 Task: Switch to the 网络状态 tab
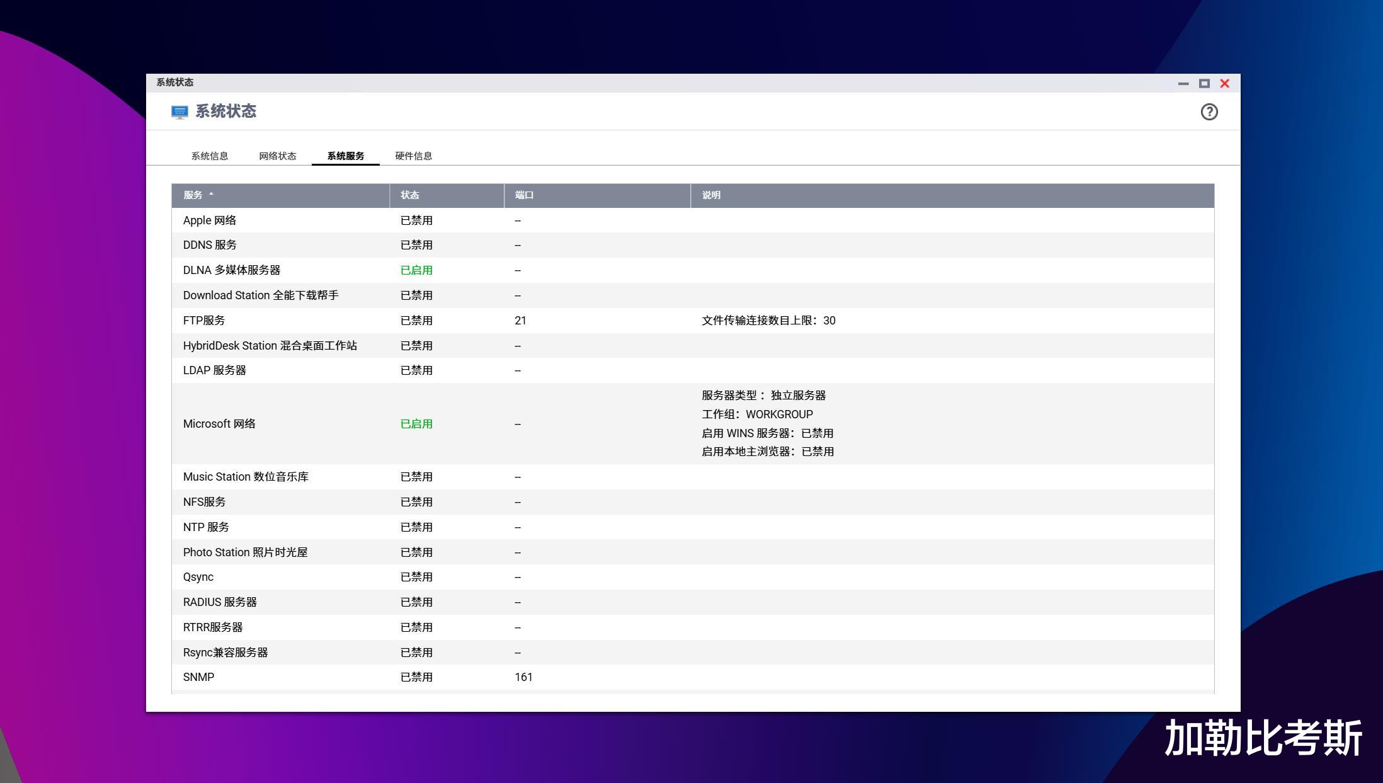(277, 156)
